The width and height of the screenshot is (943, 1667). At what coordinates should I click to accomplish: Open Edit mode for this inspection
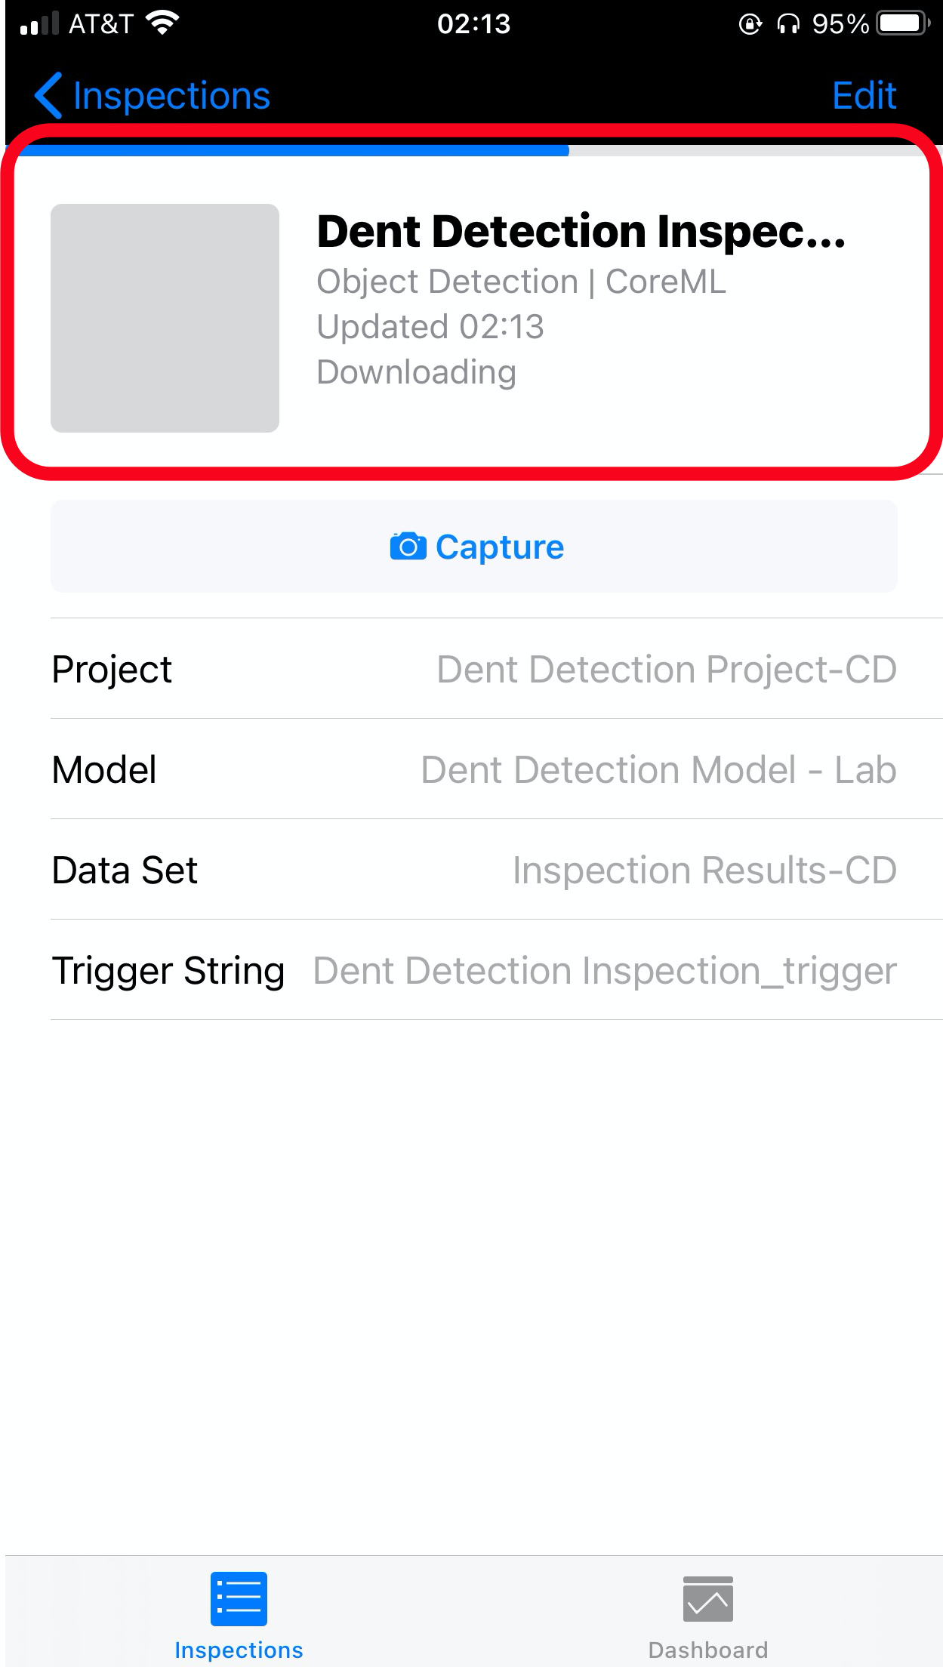tap(864, 96)
